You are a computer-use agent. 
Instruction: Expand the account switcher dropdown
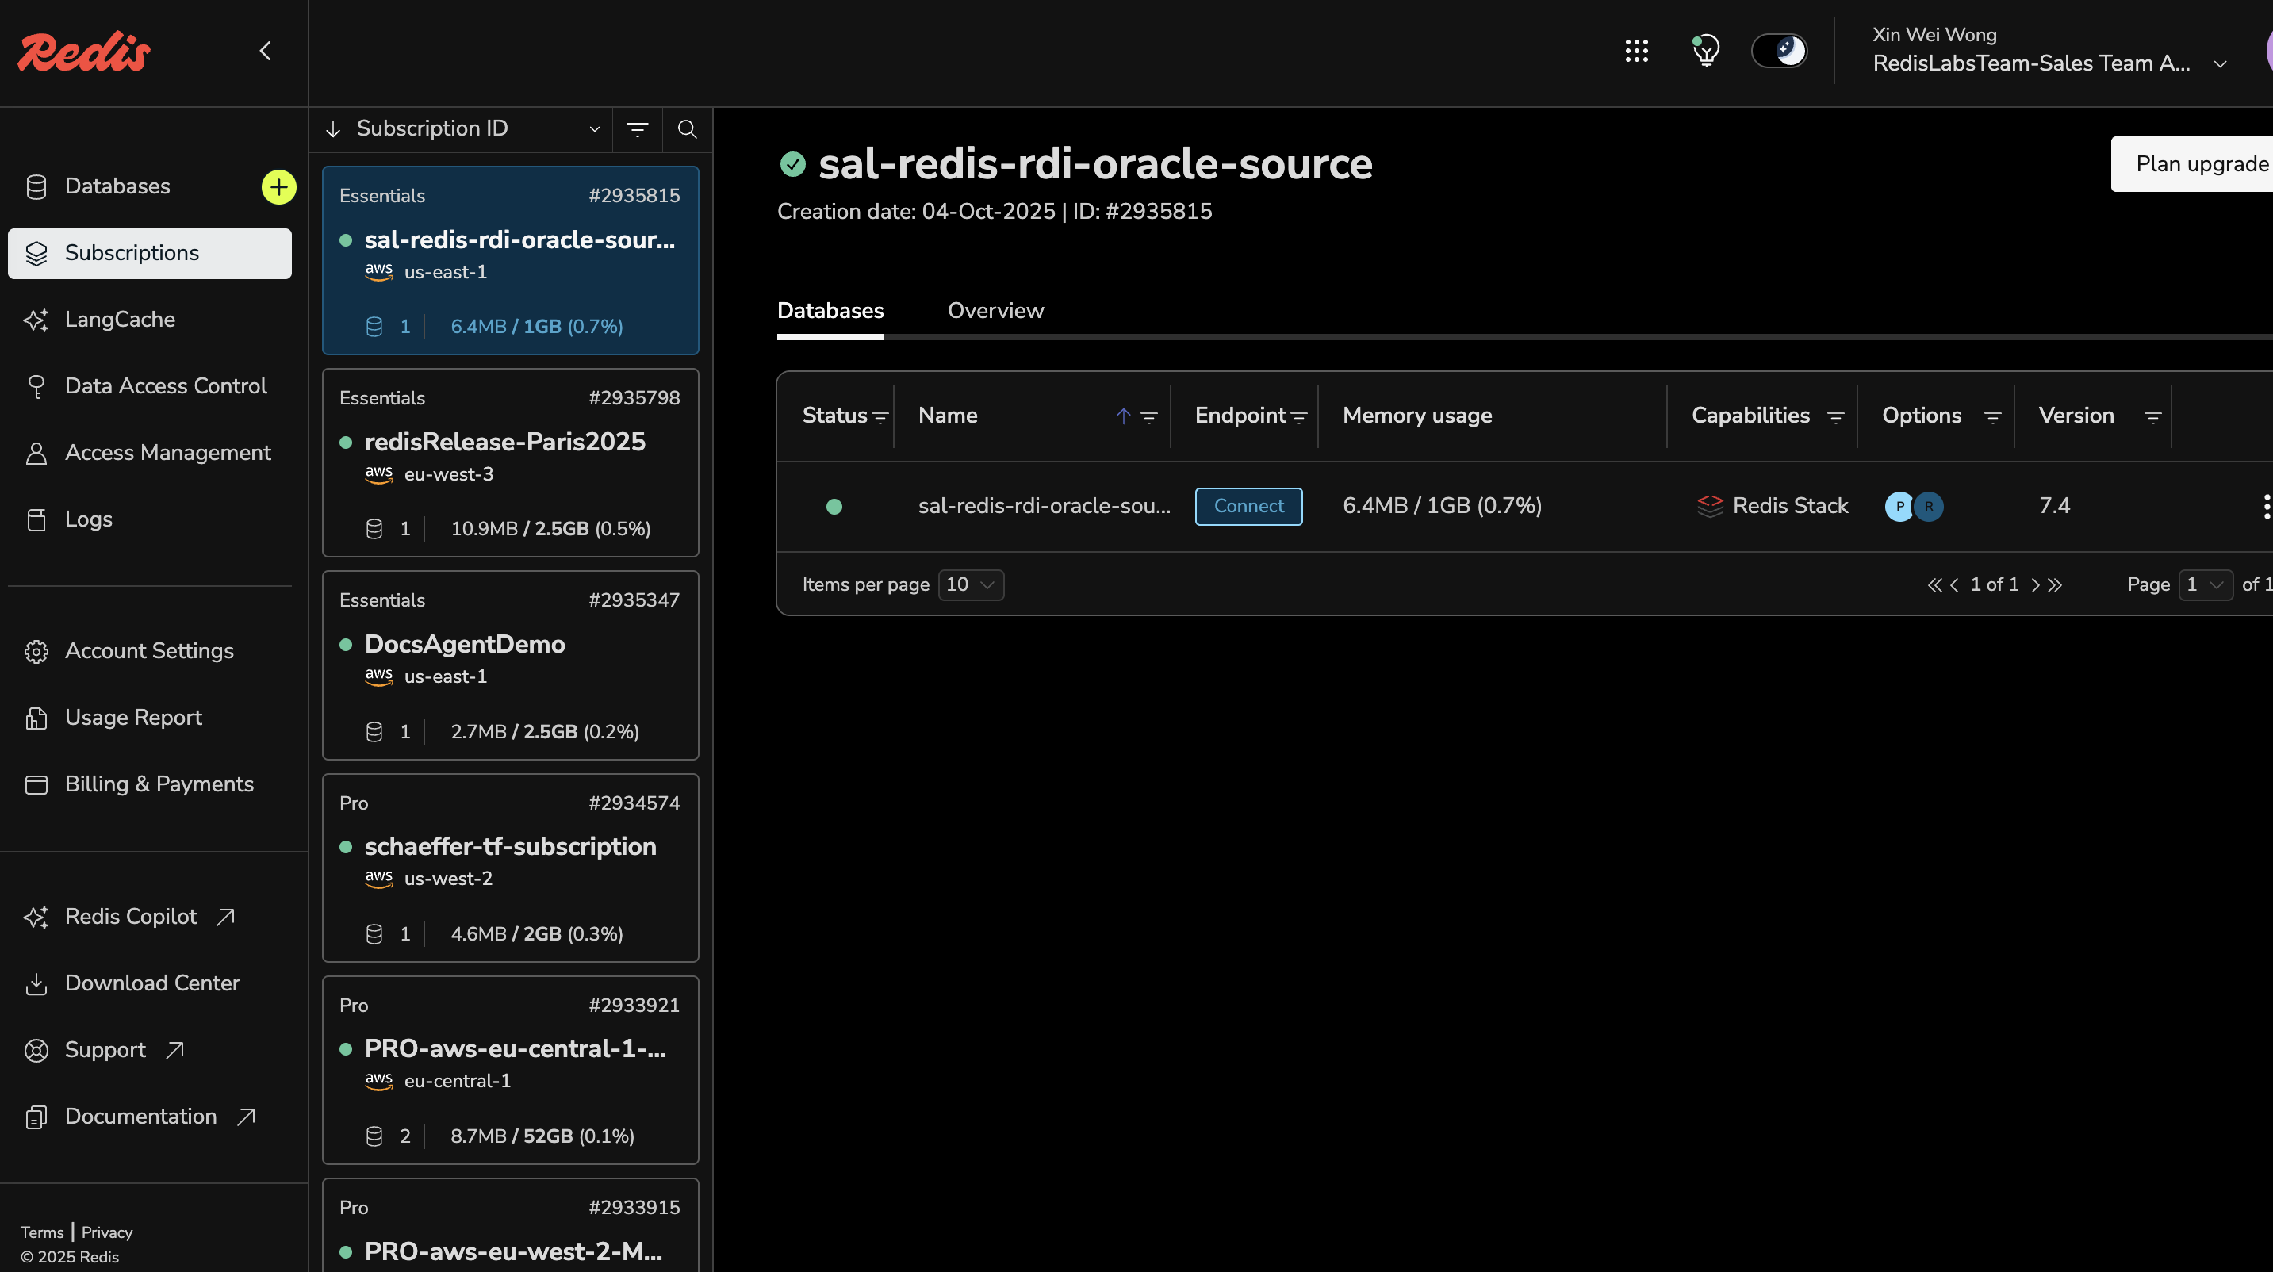2221,64
